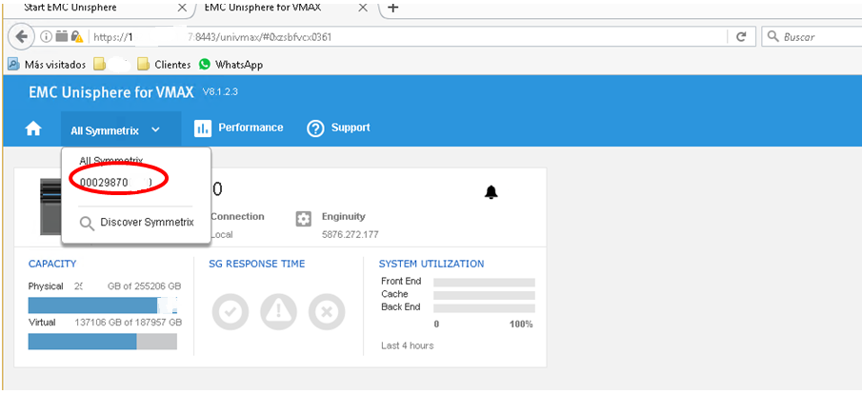Click the Symmetrix array cabinet image
The height and width of the screenshot is (394, 862).
pyautogui.click(x=50, y=207)
